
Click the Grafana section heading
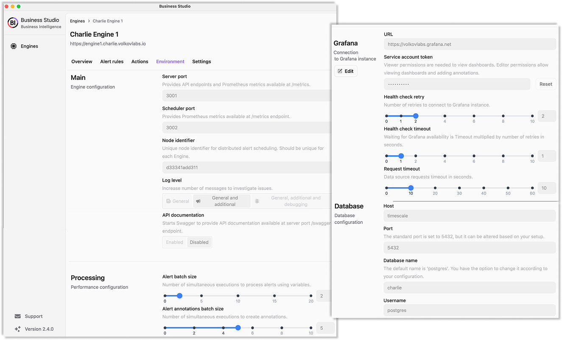(x=346, y=43)
